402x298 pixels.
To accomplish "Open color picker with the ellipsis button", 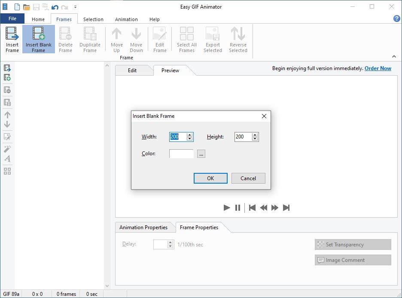I will (201, 154).
